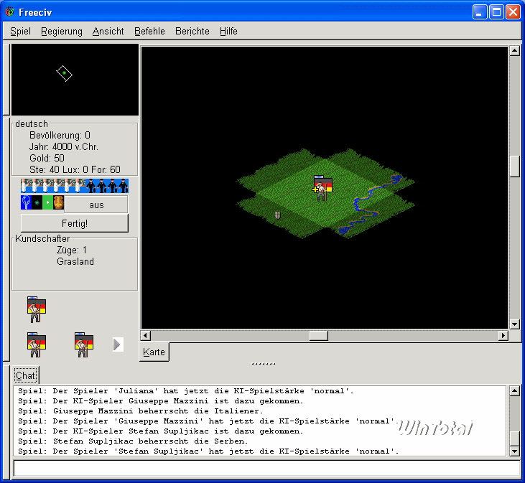Viewport: 525px width, 483px height.
Task: Click the overview minimap
Action: [75, 80]
